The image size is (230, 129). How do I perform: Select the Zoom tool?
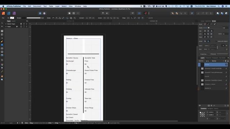(x=2, y=80)
